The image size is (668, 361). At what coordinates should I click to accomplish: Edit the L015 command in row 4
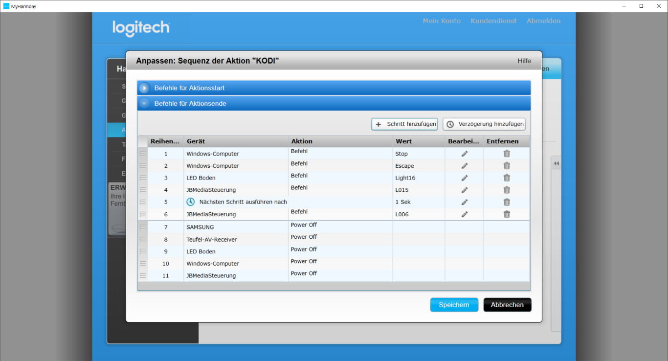coord(465,190)
